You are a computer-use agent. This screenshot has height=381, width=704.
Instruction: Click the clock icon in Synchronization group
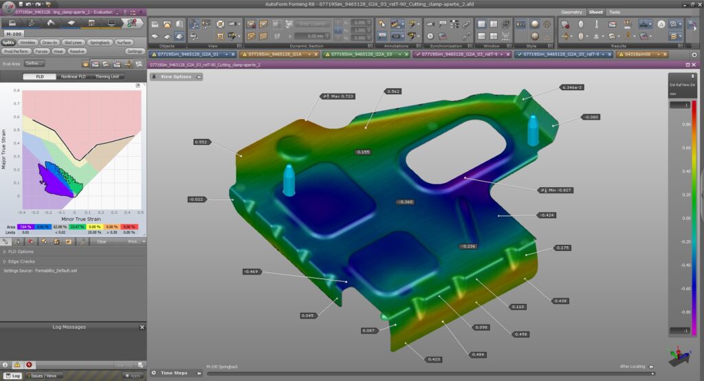(430, 36)
